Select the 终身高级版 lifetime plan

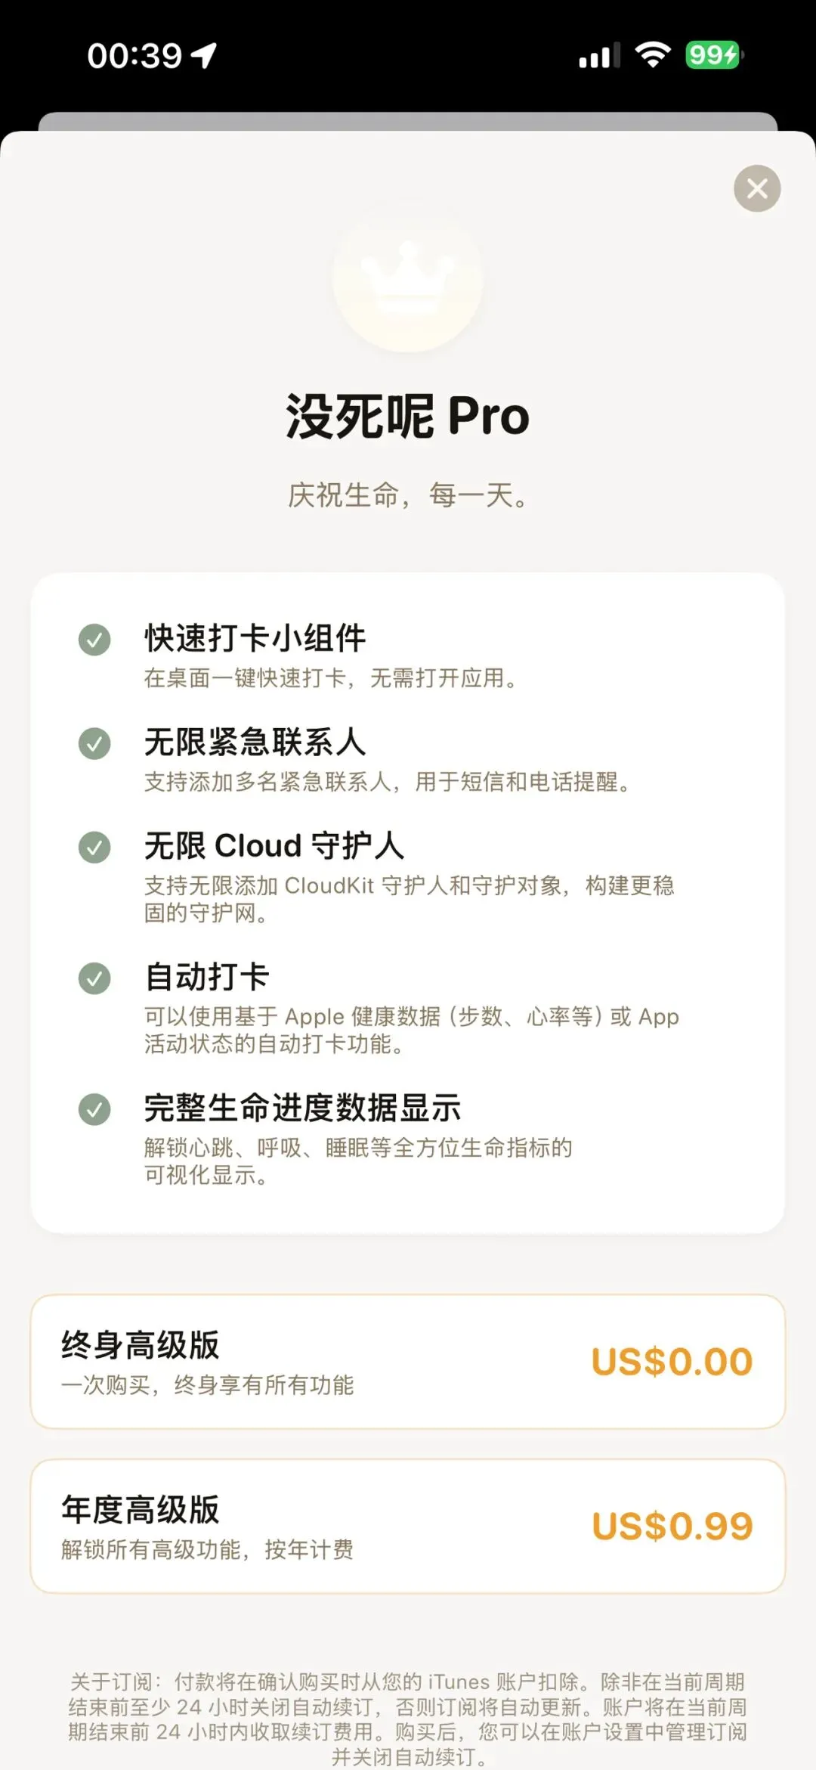tap(408, 1362)
